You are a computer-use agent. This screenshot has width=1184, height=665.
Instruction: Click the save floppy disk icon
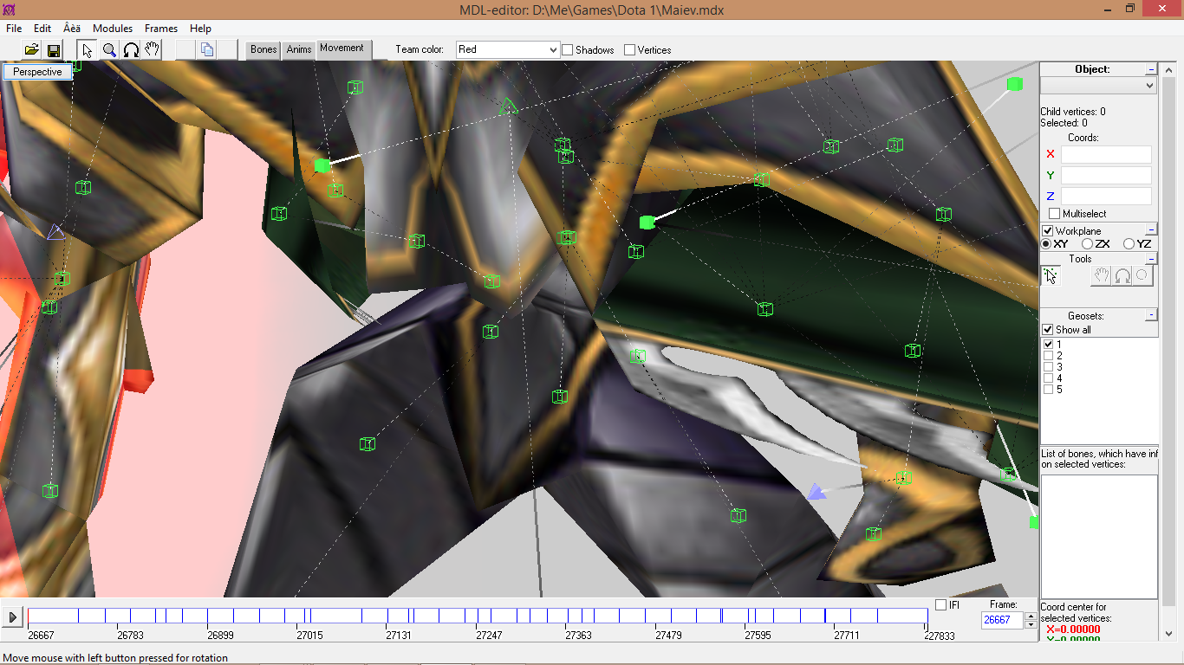(x=53, y=50)
